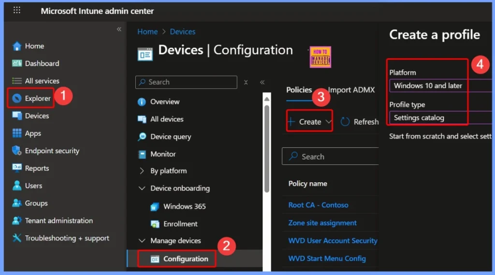Viewport: 495px width, 275px height.
Task: Open the Zone site assignment policy
Action: 322,223
